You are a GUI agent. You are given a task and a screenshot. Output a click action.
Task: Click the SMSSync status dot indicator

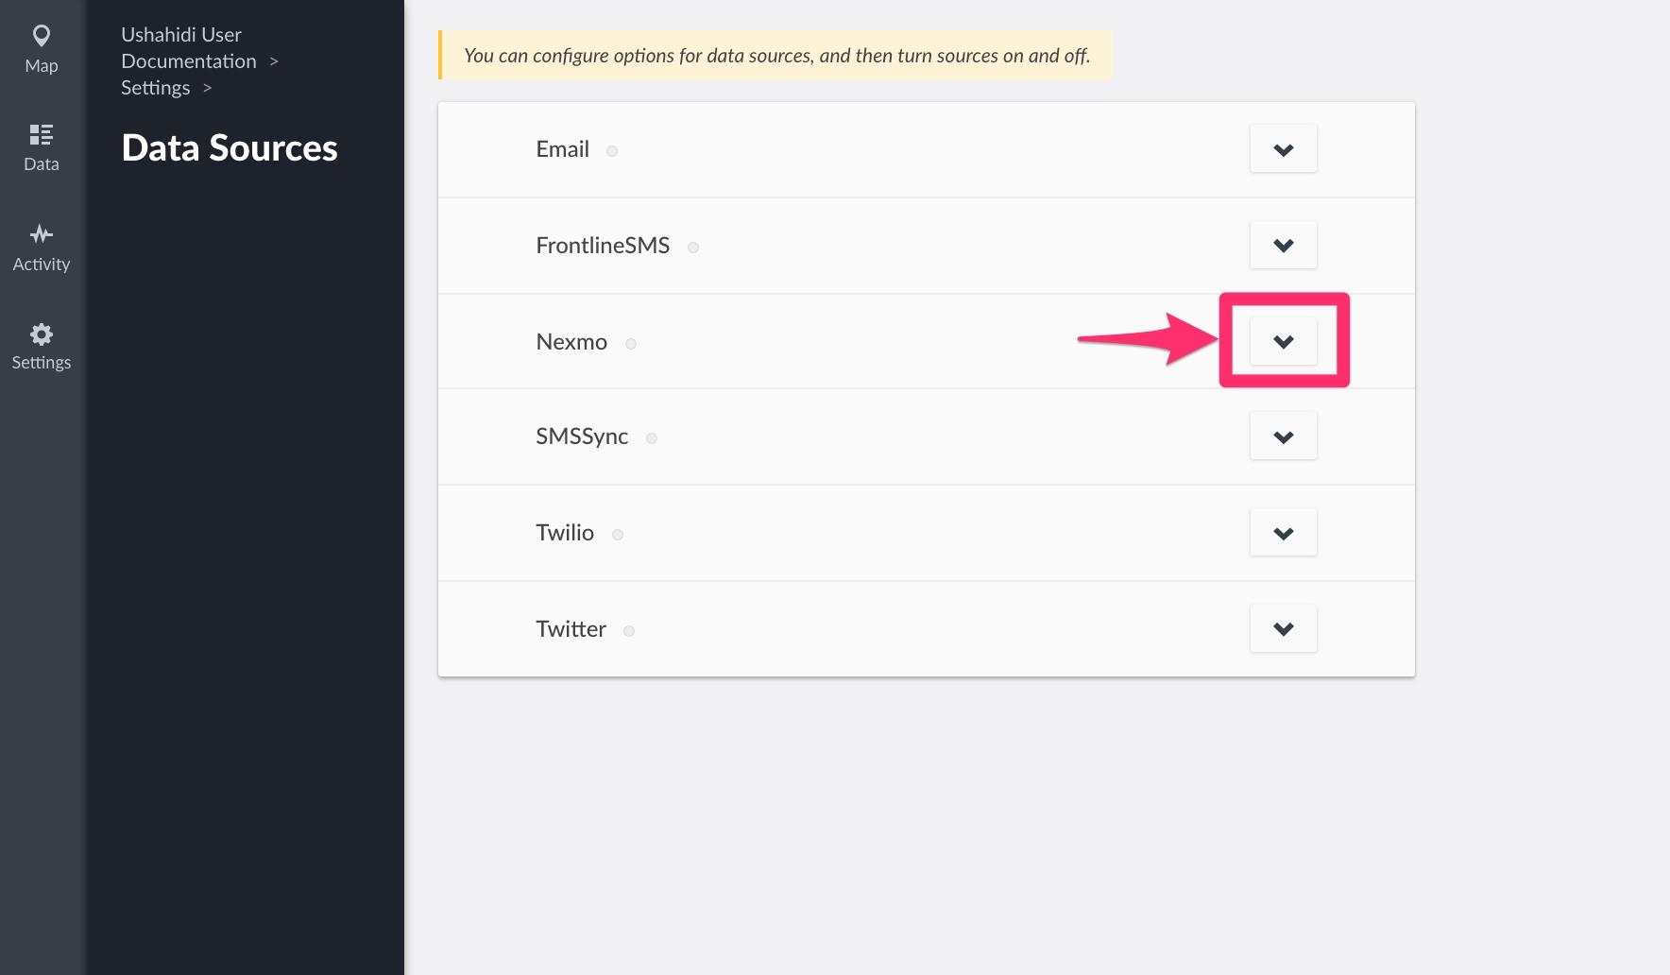click(x=652, y=438)
